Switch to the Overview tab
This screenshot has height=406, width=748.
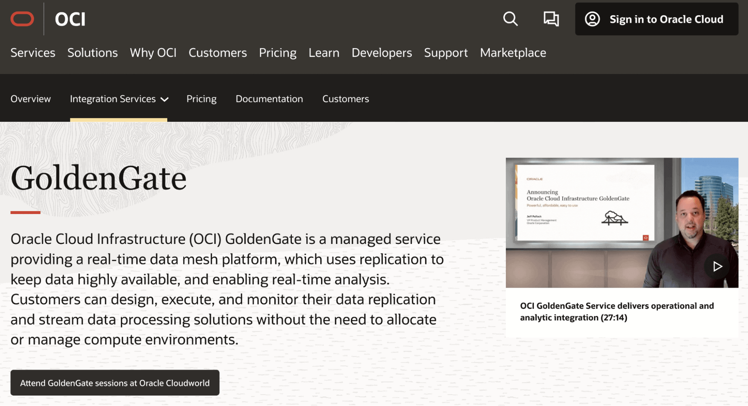pos(30,99)
